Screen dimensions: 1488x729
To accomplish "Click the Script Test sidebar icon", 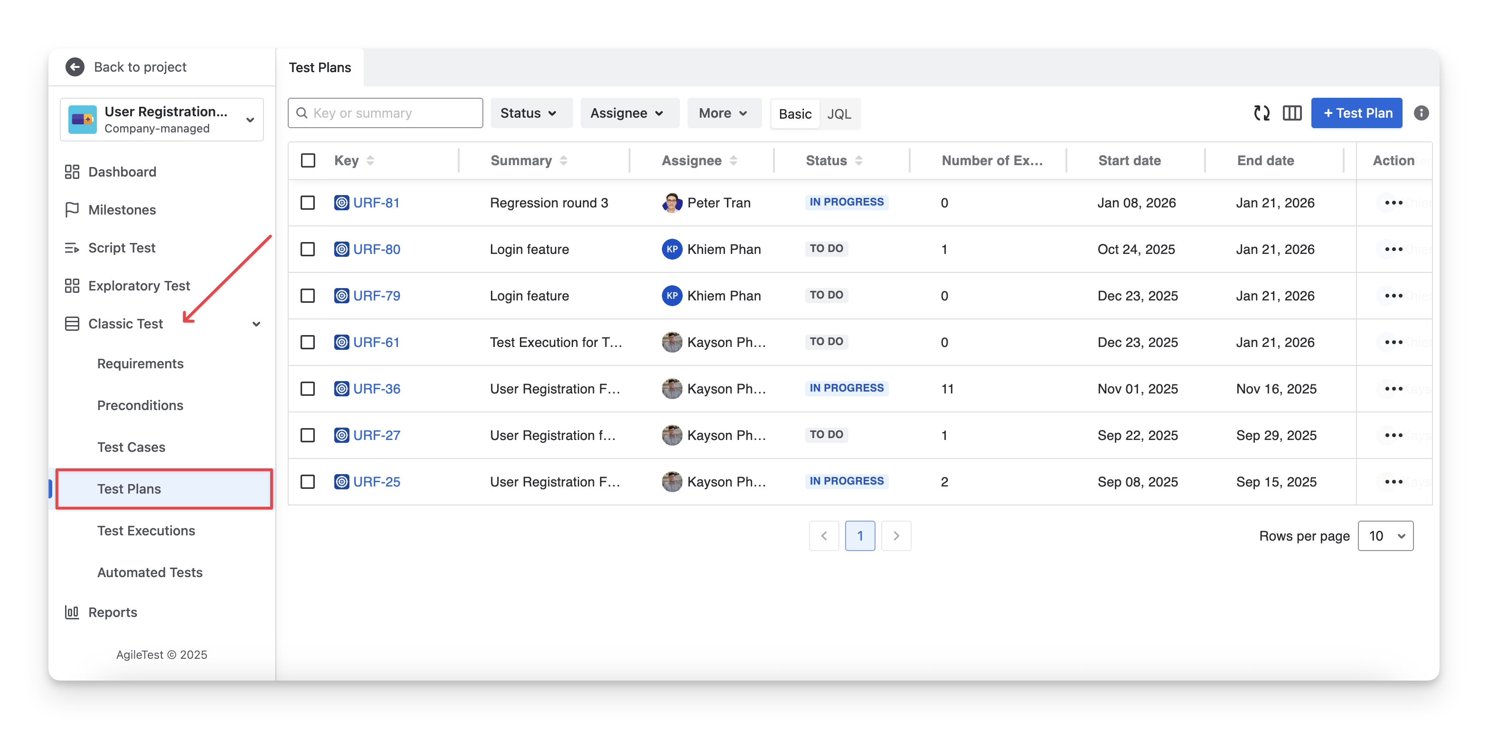I will [72, 248].
